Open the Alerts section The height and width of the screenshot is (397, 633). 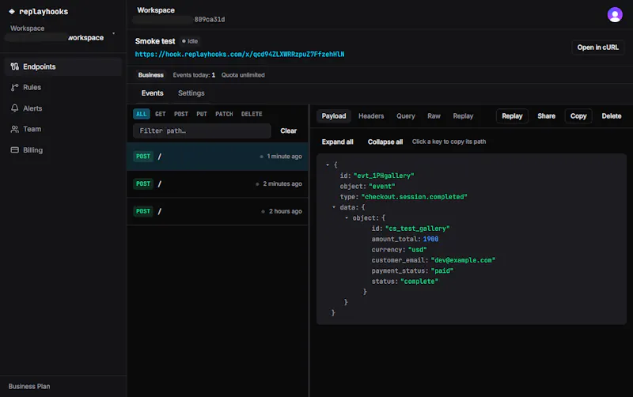pos(63,108)
